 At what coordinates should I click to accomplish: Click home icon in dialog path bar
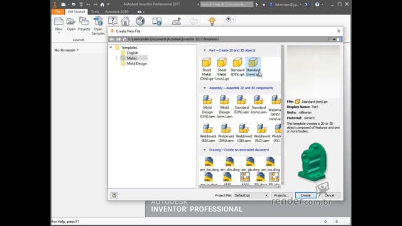point(124,39)
